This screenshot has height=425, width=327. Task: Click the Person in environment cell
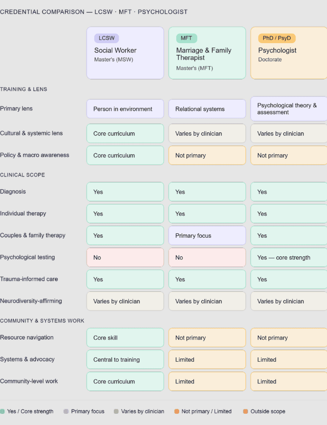coord(125,109)
